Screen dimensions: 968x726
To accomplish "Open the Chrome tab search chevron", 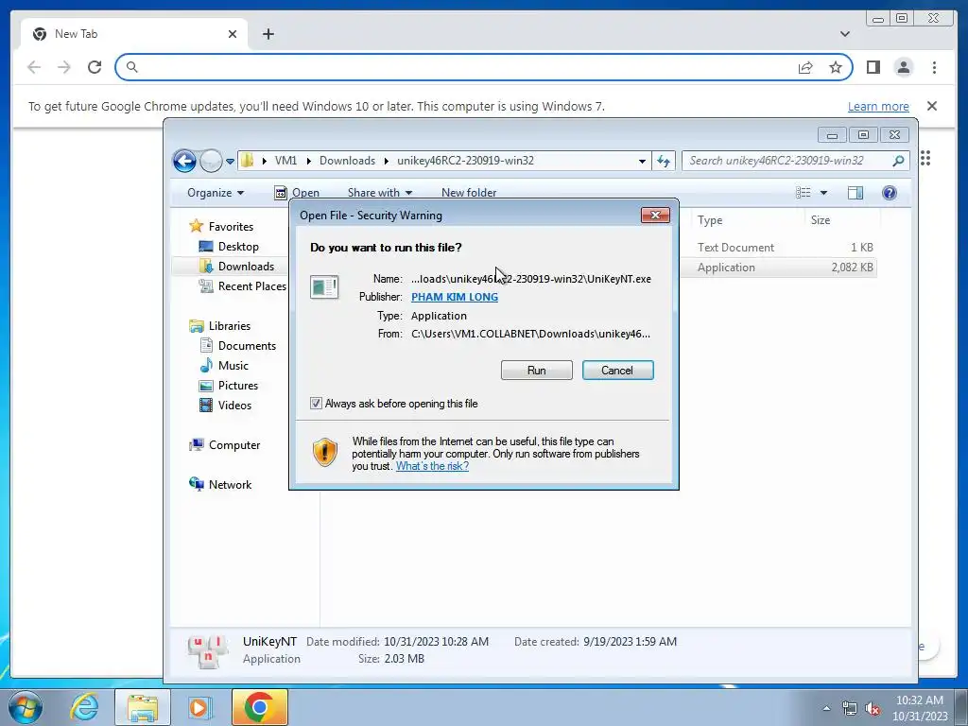I will click(844, 34).
